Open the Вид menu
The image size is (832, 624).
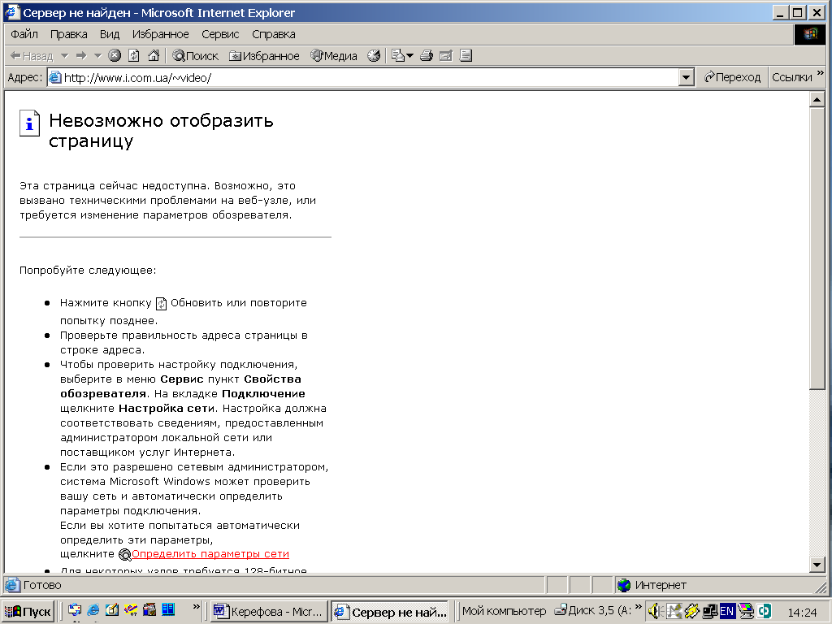coord(110,34)
